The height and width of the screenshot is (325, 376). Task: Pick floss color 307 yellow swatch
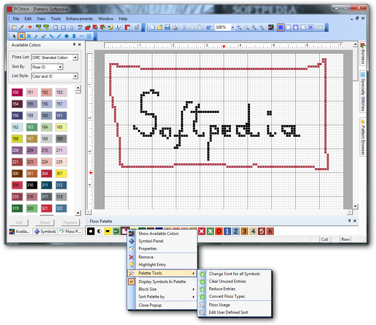tap(61, 174)
